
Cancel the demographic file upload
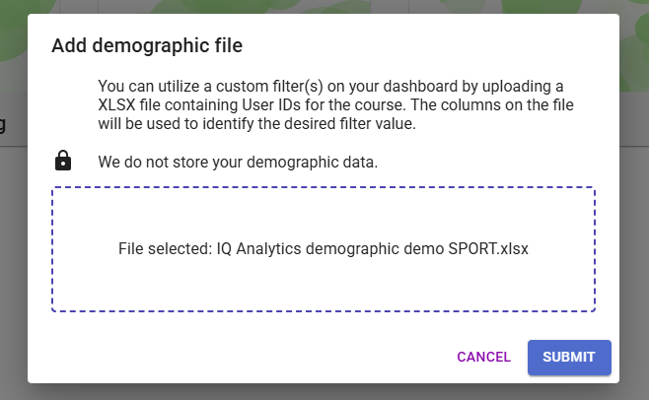483,357
